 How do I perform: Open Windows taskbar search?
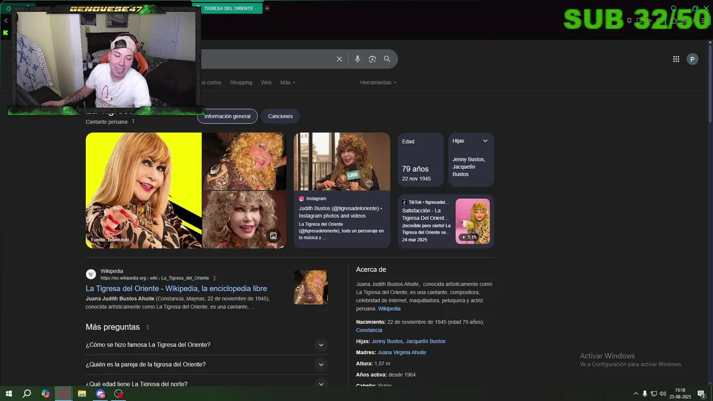[27, 394]
